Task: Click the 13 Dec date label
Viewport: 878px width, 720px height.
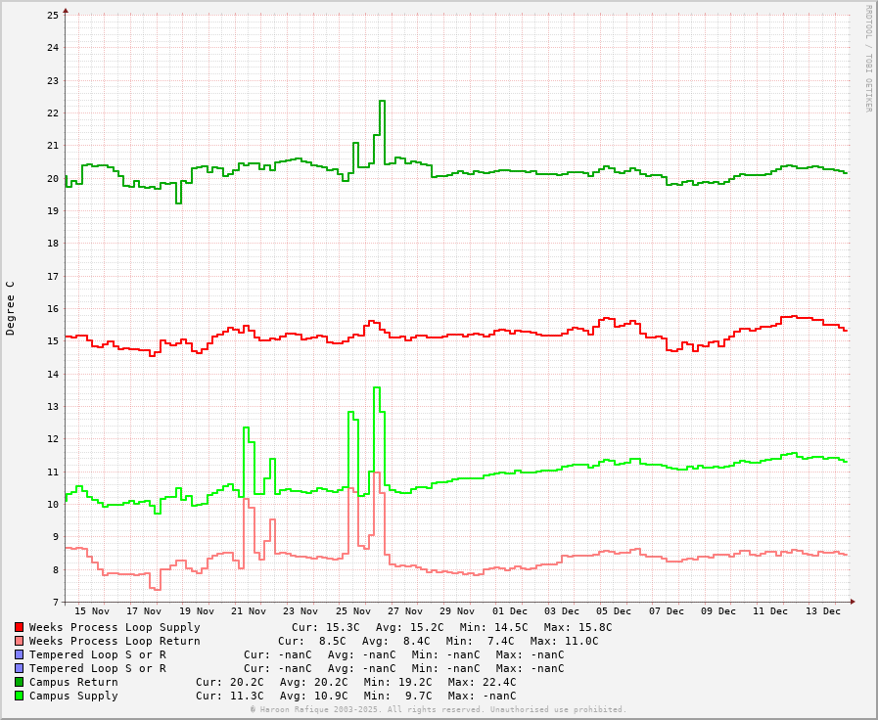Action: (x=823, y=611)
